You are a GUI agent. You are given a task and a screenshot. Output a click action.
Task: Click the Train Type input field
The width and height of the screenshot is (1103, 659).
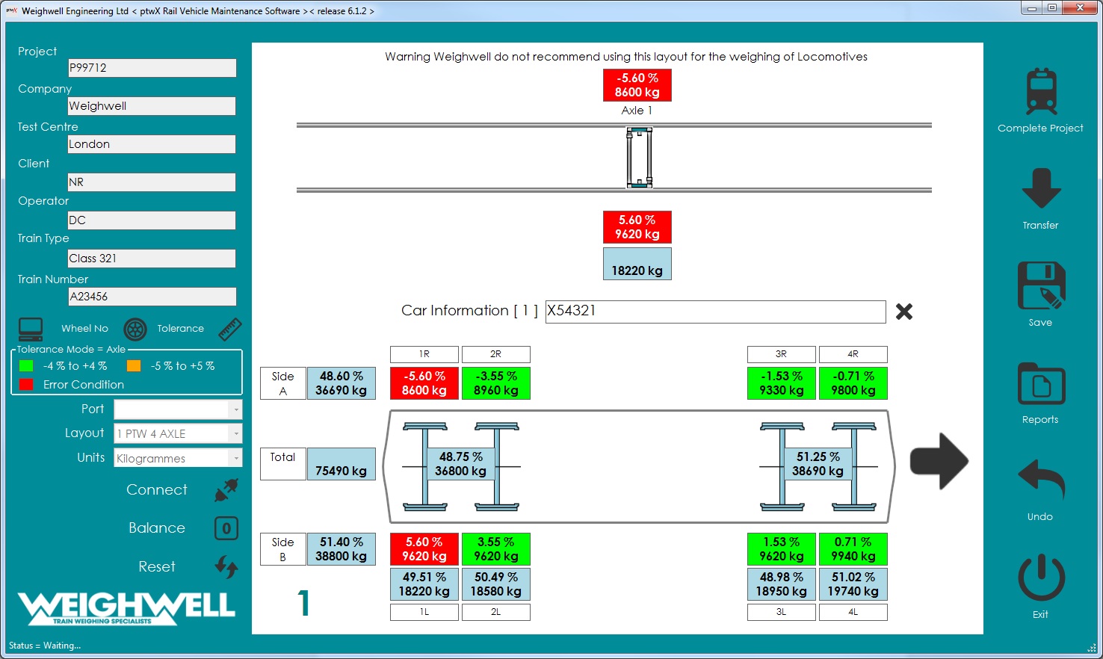point(152,259)
